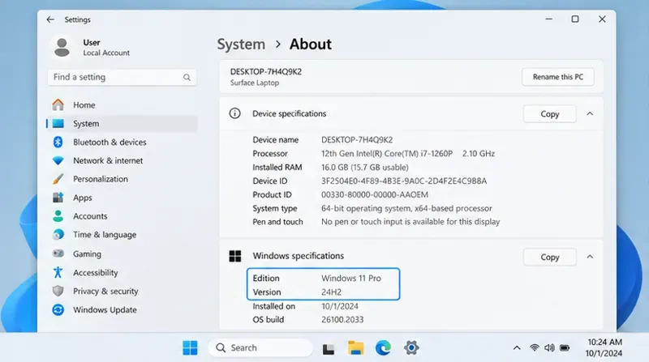Click the Accounts person icon

pyautogui.click(x=58, y=215)
